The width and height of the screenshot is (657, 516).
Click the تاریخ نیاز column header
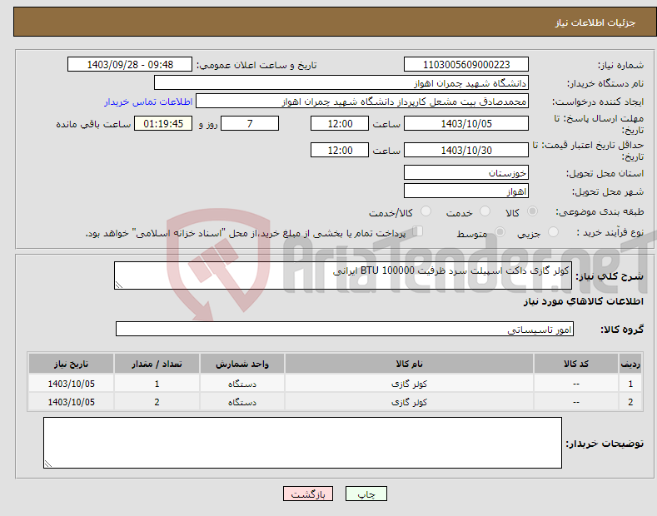pos(72,364)
